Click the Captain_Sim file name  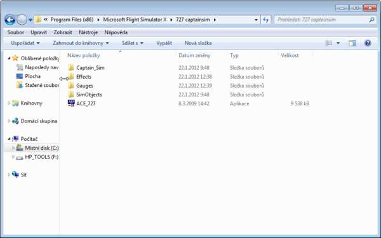[90, 68]
